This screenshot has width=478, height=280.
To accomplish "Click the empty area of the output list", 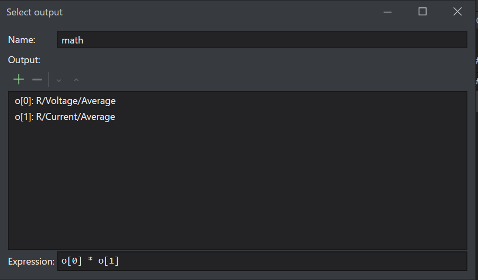I will point(238,186).
